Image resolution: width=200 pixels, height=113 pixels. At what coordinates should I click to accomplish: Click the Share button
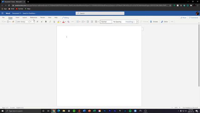pyautogui.click(x=183, y=18)
